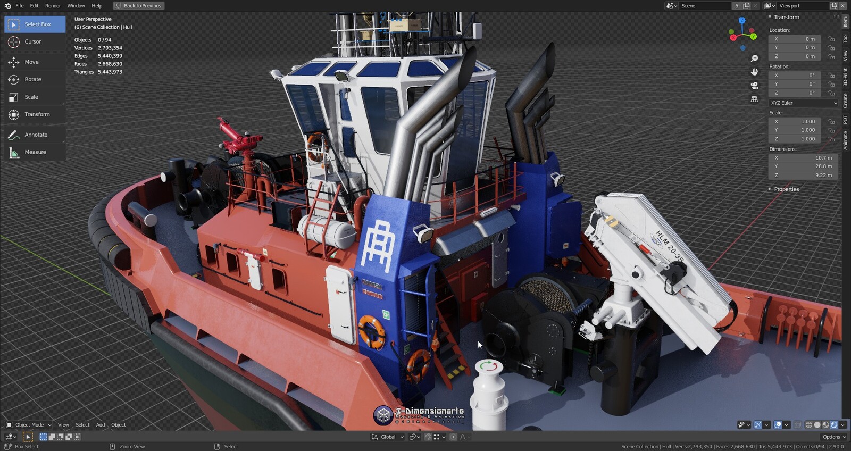Switch to wireframe shading
851x451 pixels.
[809, 425]
